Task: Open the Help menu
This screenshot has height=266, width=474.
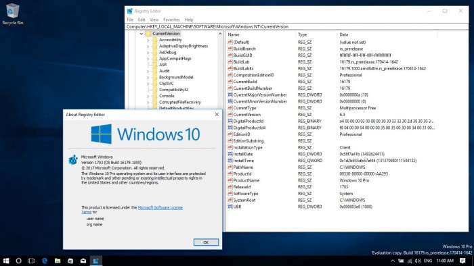Action: click(x=189, y=20)
